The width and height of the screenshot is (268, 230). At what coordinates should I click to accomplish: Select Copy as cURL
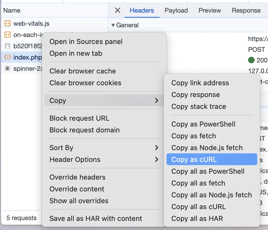point(194,159)
